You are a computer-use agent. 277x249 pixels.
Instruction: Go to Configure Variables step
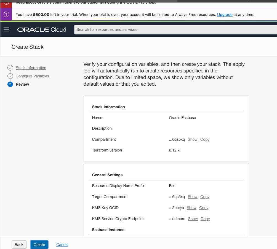click(x=32, y=76)
